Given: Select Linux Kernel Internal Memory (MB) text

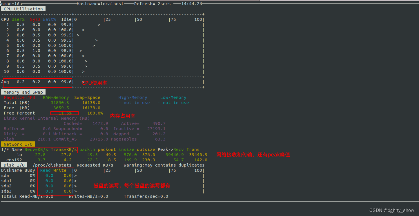Looking at the screenshot, I should coord(47,118).
